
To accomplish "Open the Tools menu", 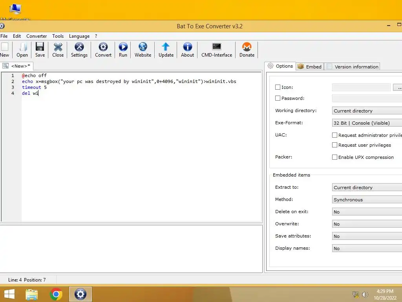I will click(x=58, y=36).
